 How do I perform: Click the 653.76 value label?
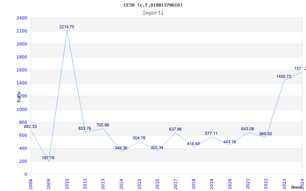85,128
